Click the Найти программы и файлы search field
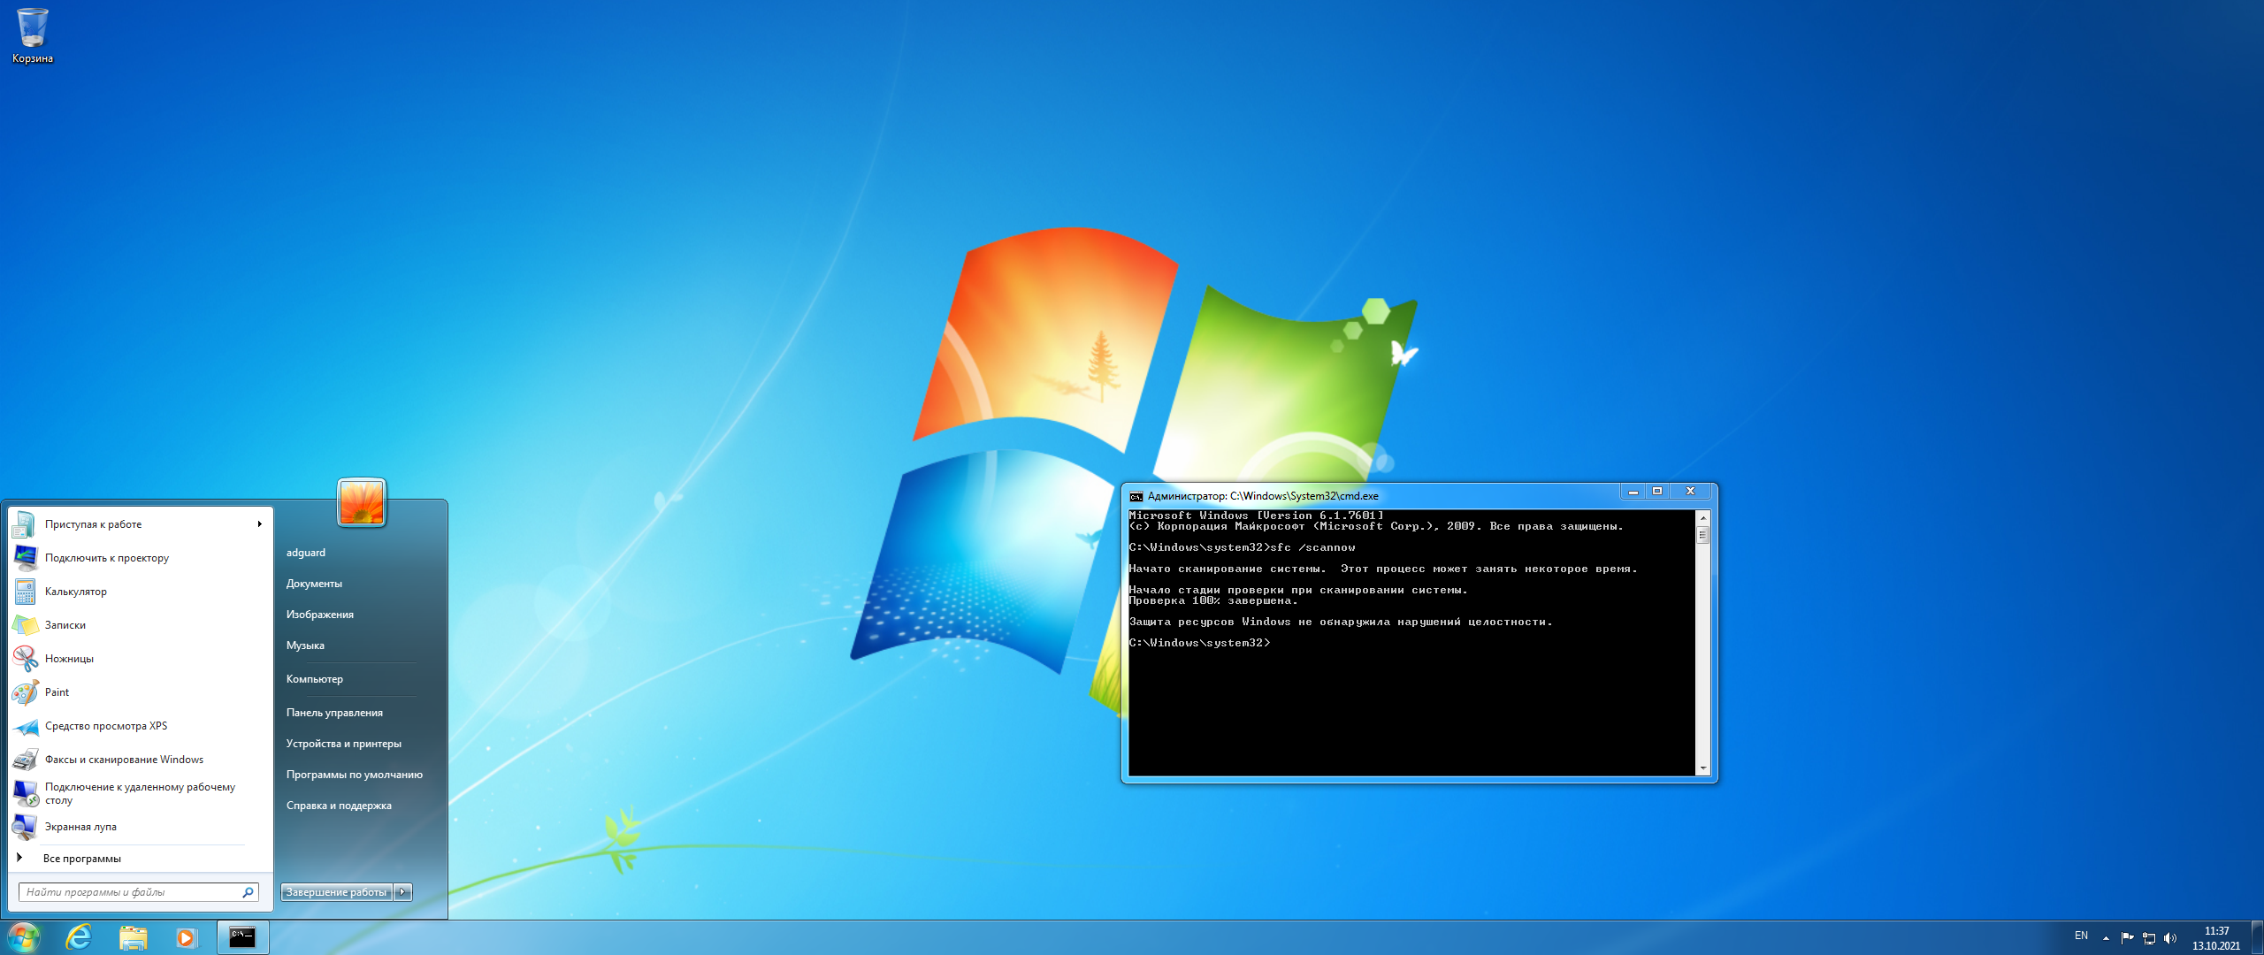The width and height of the screenshot is (2264, 955). pos(138,892)
